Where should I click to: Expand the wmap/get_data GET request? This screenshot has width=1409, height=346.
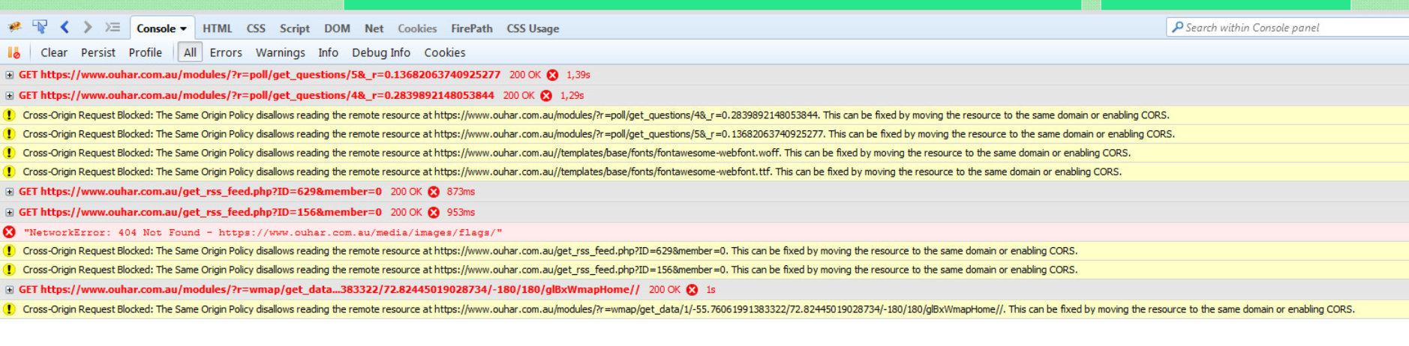9,290
